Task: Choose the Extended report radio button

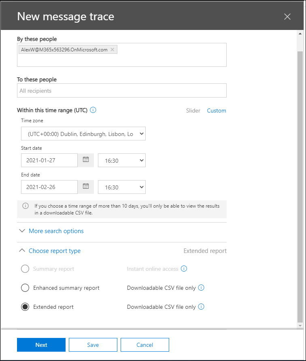Action: pos(25,307)
